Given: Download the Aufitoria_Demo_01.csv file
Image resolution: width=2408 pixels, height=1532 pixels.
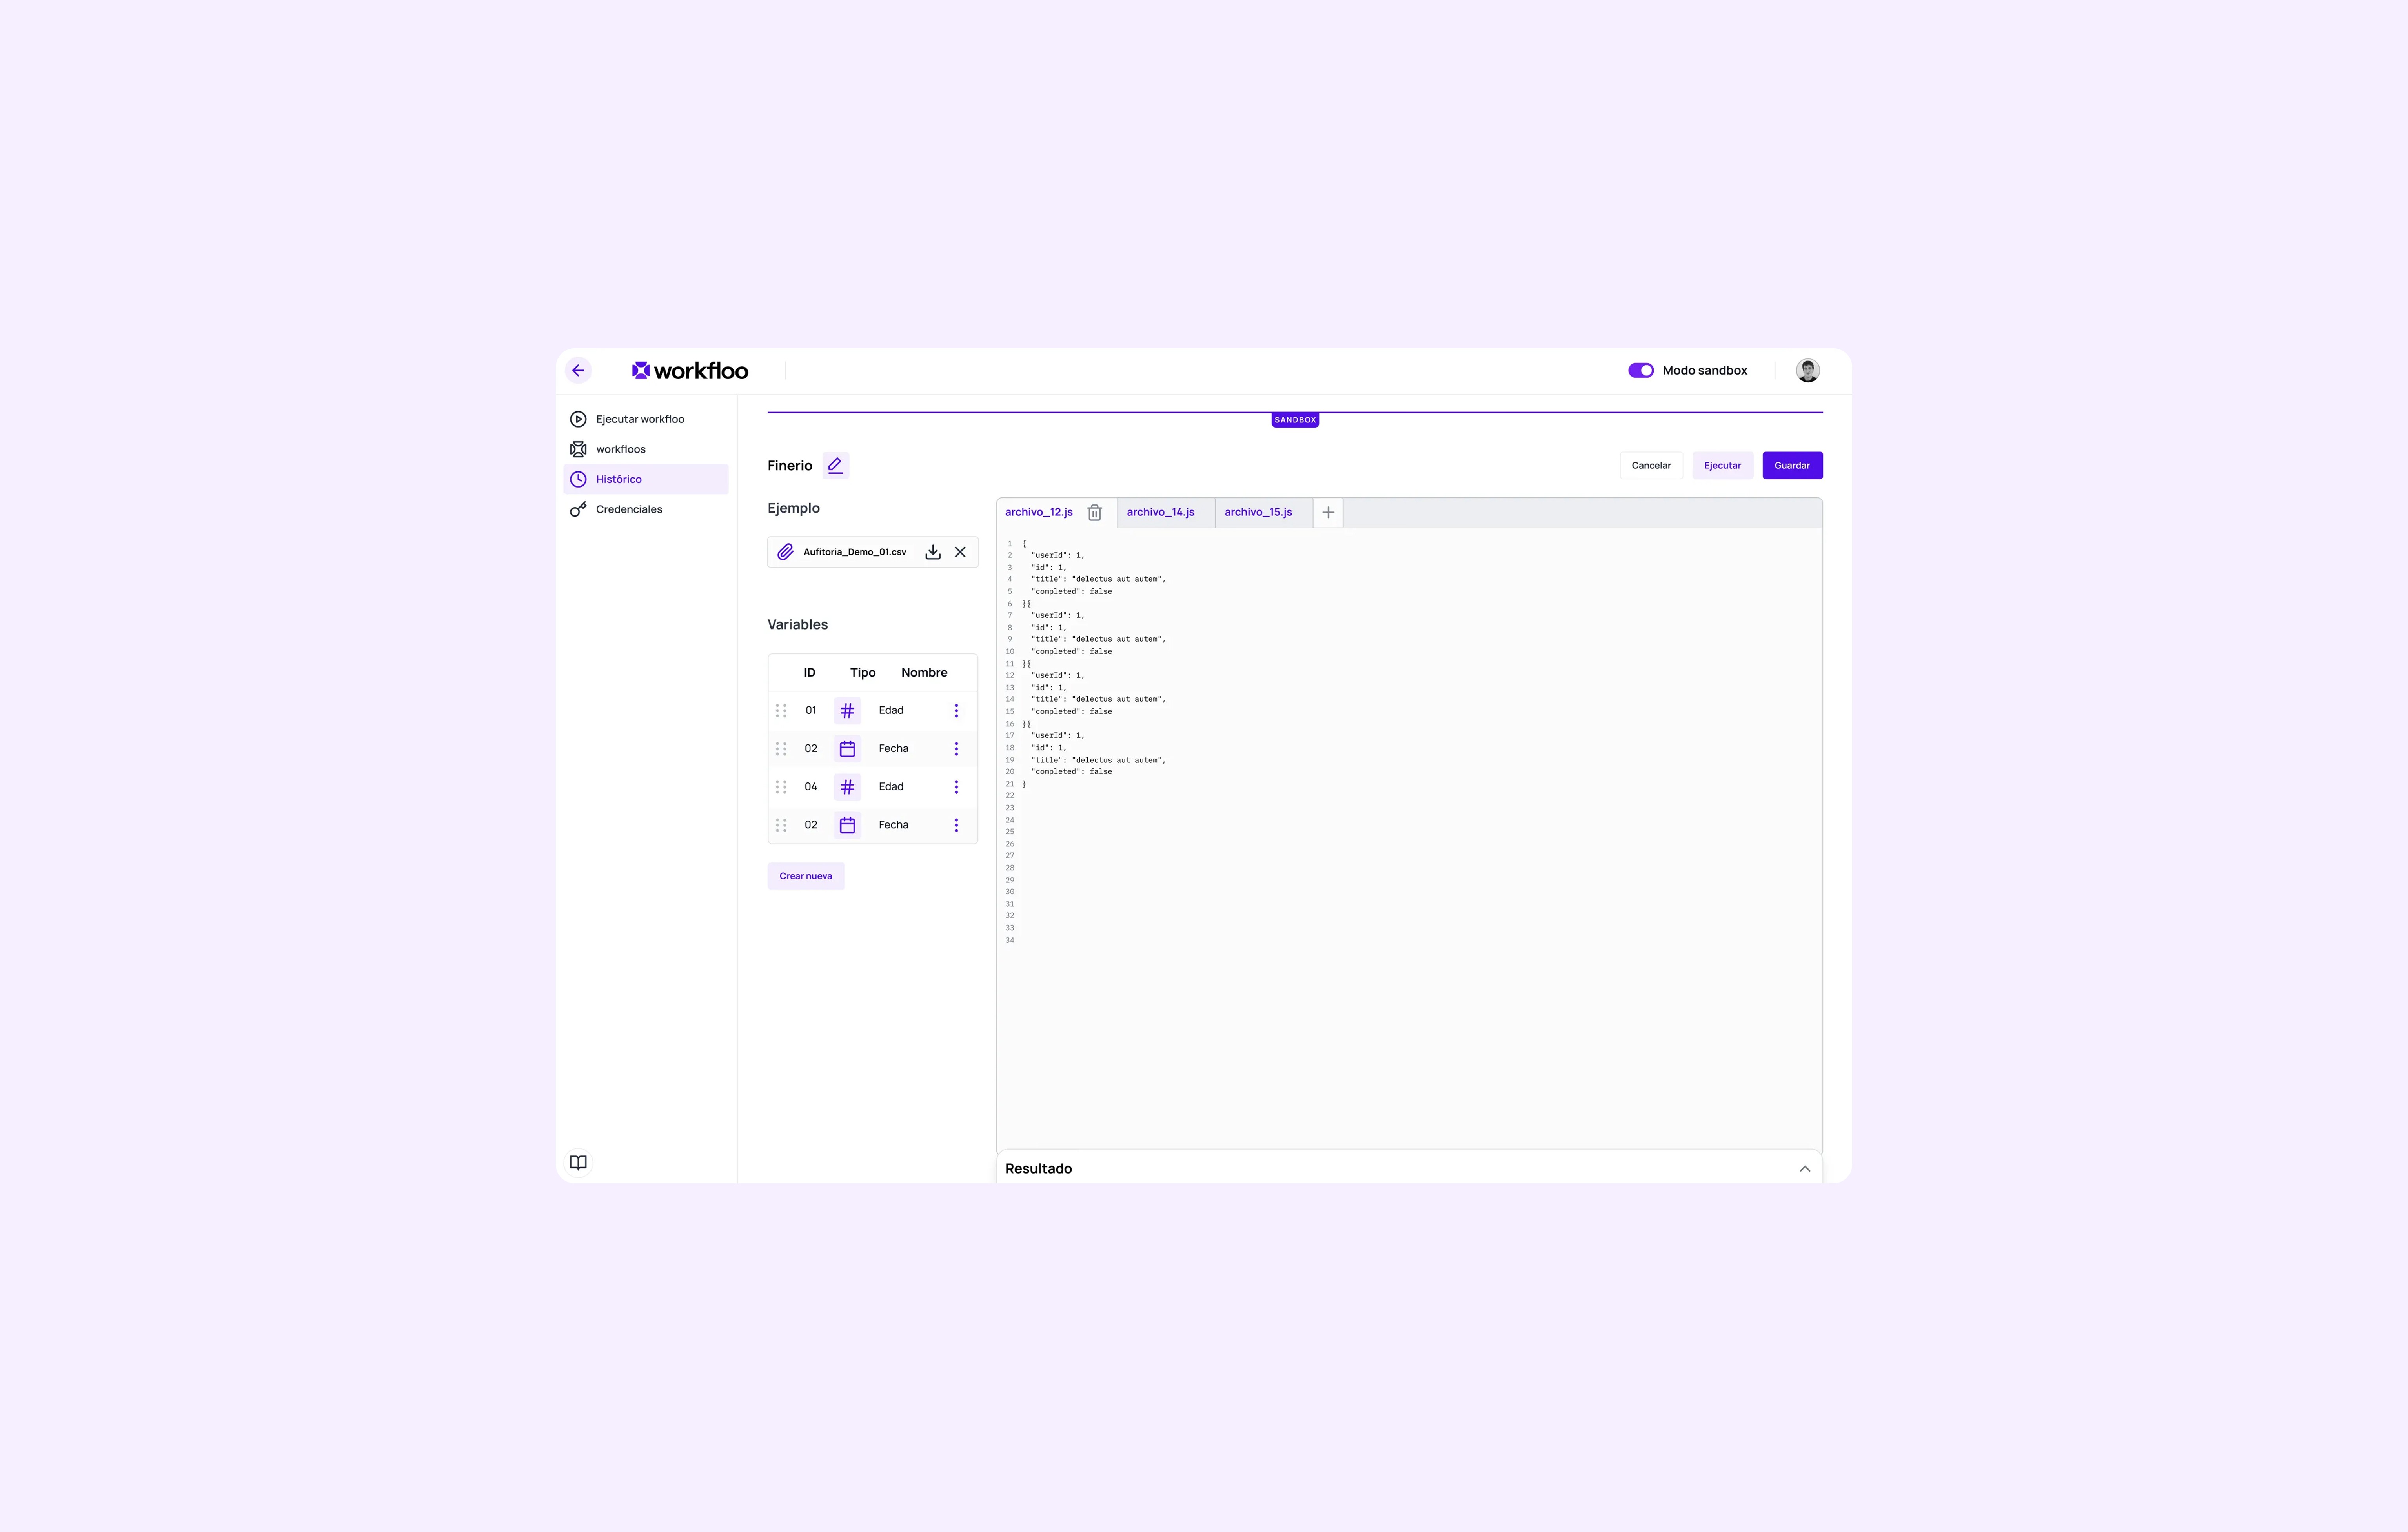Looking at the screenshot, I should [932, 552].
